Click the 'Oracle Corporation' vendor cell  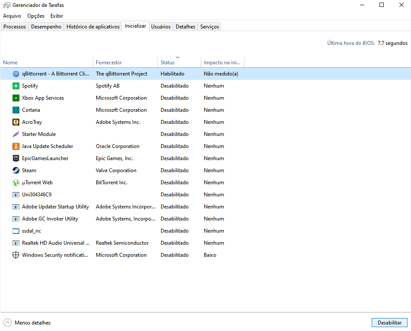tap(118, 146)
